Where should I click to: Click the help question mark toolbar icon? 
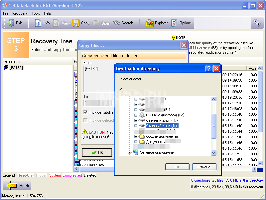point(257,23)
